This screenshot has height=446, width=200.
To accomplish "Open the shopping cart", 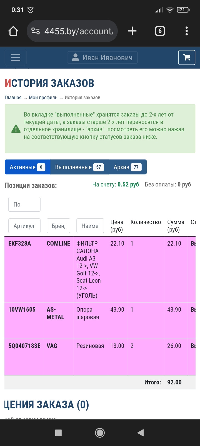I will point(187,57).
